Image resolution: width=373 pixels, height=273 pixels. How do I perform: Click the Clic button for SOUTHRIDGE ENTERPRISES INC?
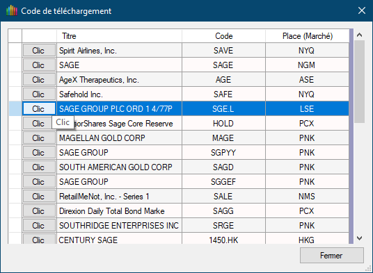[39, 226]
